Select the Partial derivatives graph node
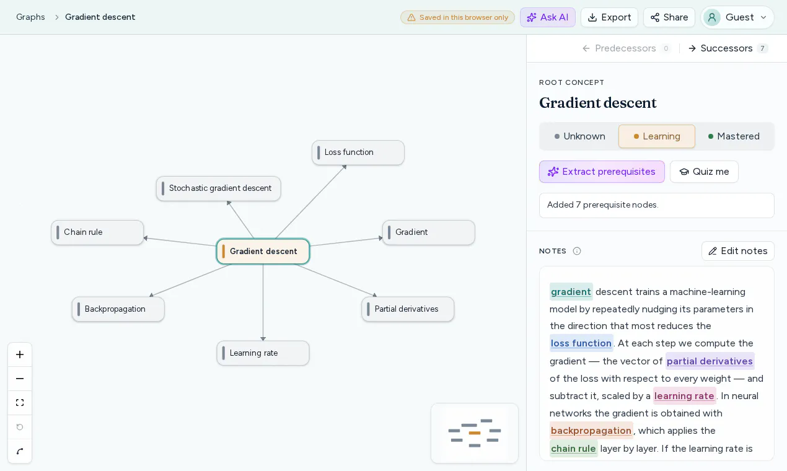The width and height of the screenshot is (787, 471). click(408, 309)
